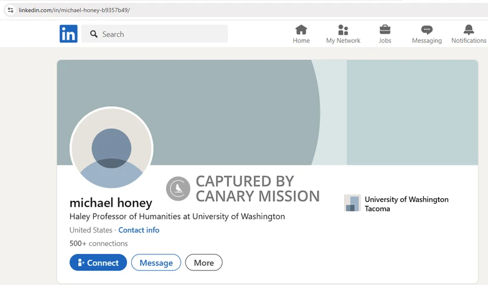Open the More options button
The image size is (488, 285).
pyautogui.click(x=204, y=262)
